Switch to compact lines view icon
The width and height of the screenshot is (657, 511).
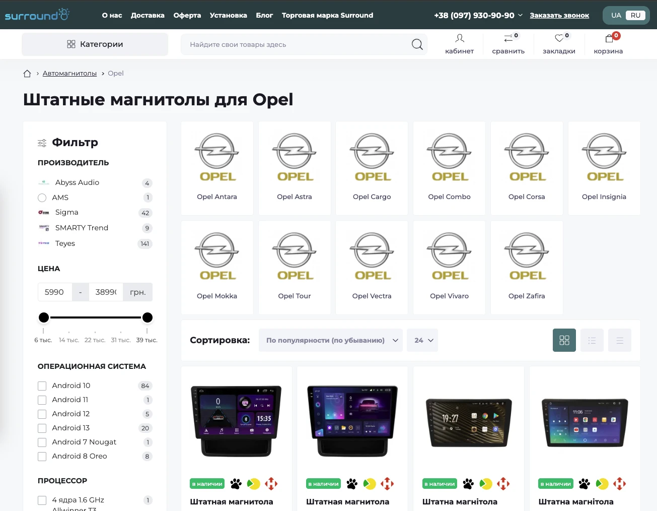[620, 340]
